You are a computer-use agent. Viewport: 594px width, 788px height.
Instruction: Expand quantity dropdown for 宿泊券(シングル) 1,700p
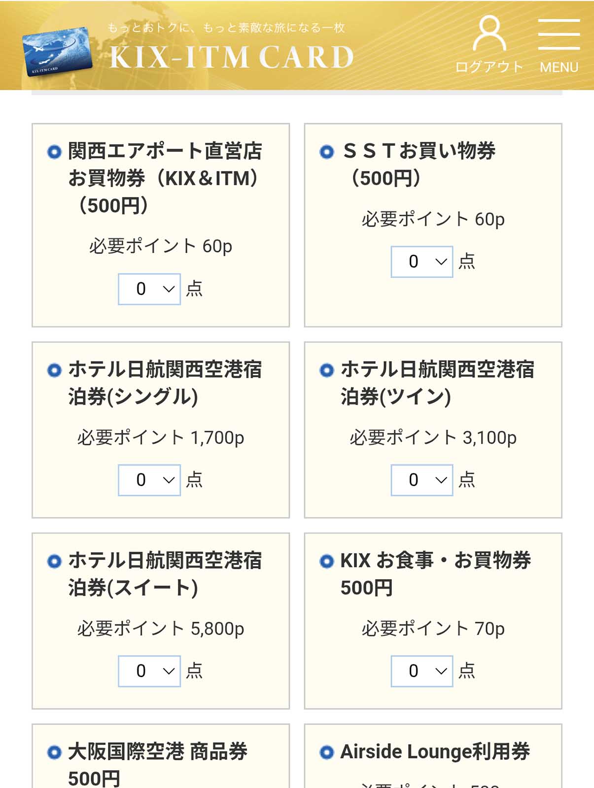[149, 480]
